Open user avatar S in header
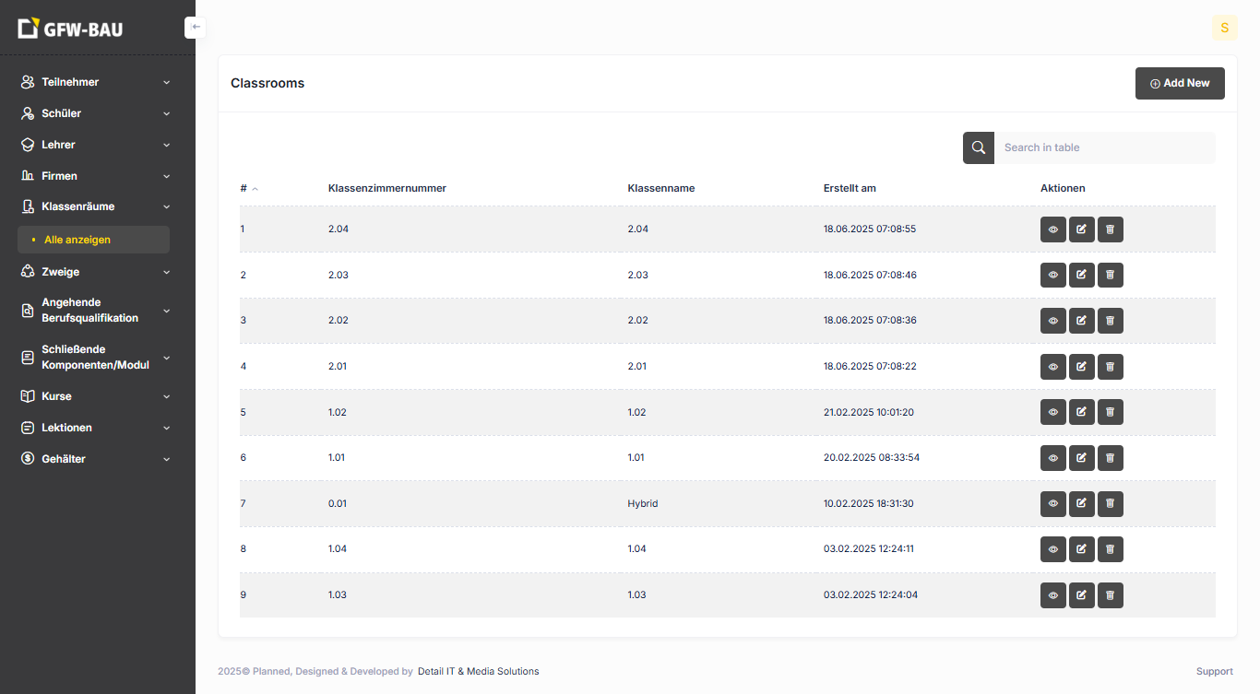The width and height of the screenshot is (1260, 694). click(x=1224, y=28)
